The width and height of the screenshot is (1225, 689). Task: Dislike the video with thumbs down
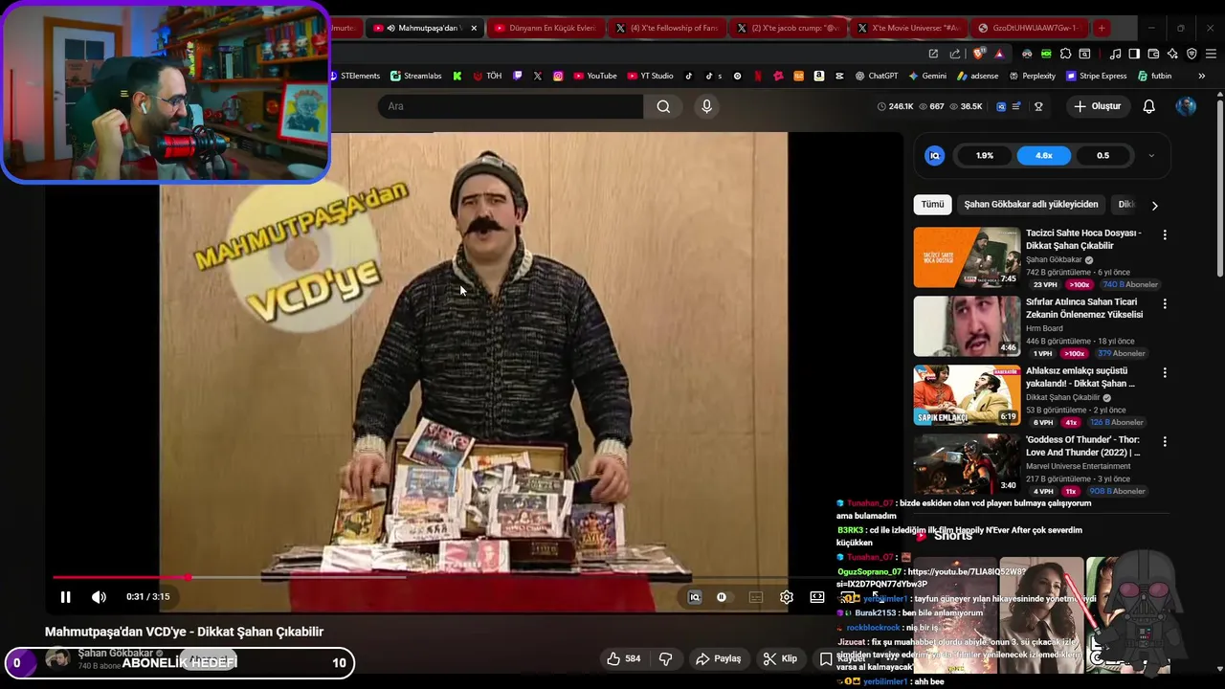click(666, 658)
